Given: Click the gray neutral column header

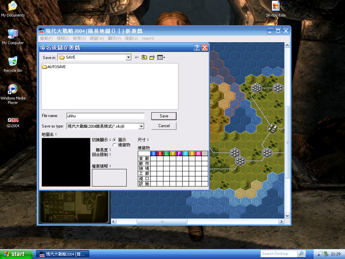Looking at the screenshot, I should (x=205, y=154).
